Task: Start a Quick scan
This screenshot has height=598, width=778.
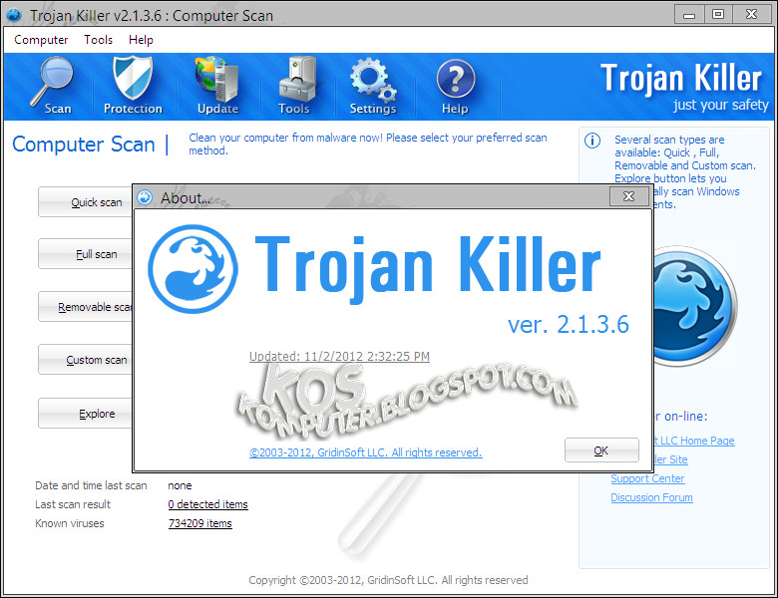Action: coord(86,201)
